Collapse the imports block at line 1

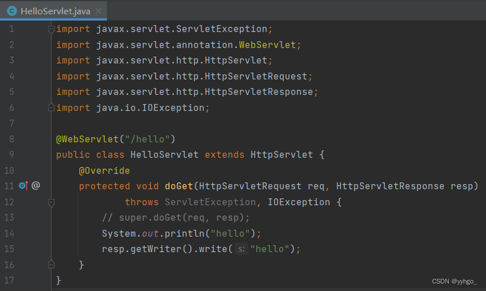[51, 29]
